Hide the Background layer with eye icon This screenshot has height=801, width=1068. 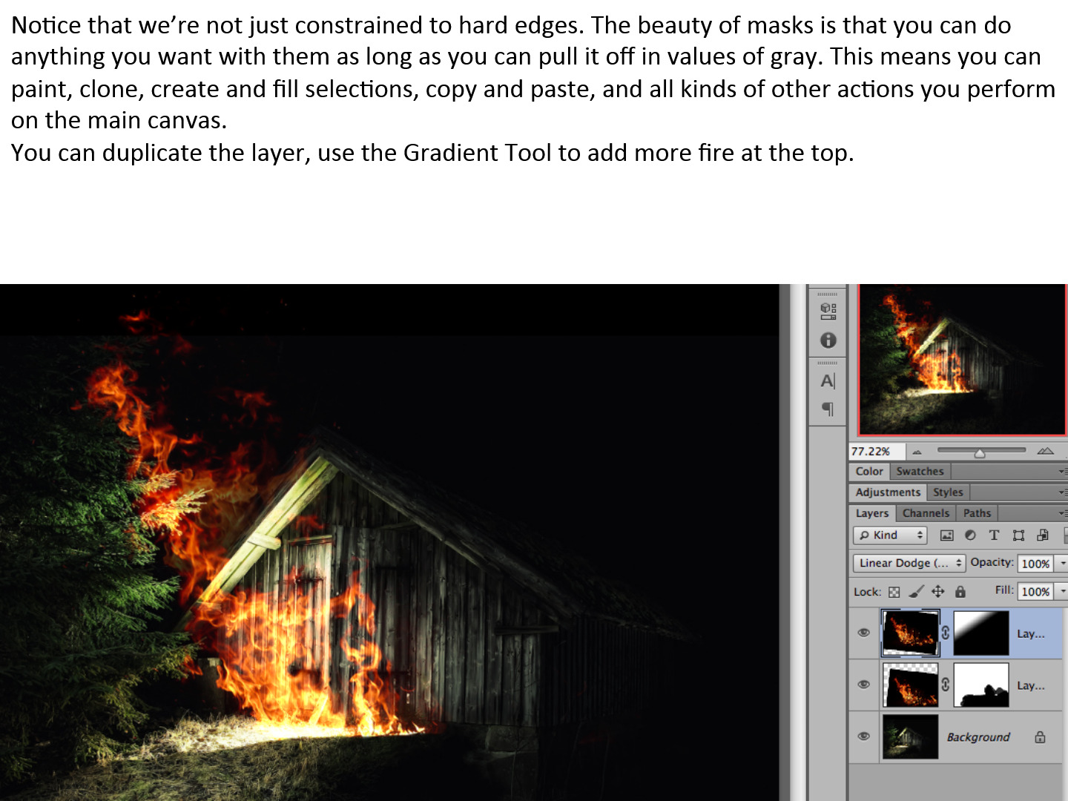(863, 736)
